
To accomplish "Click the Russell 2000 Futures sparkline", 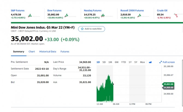I will (143, 16).
